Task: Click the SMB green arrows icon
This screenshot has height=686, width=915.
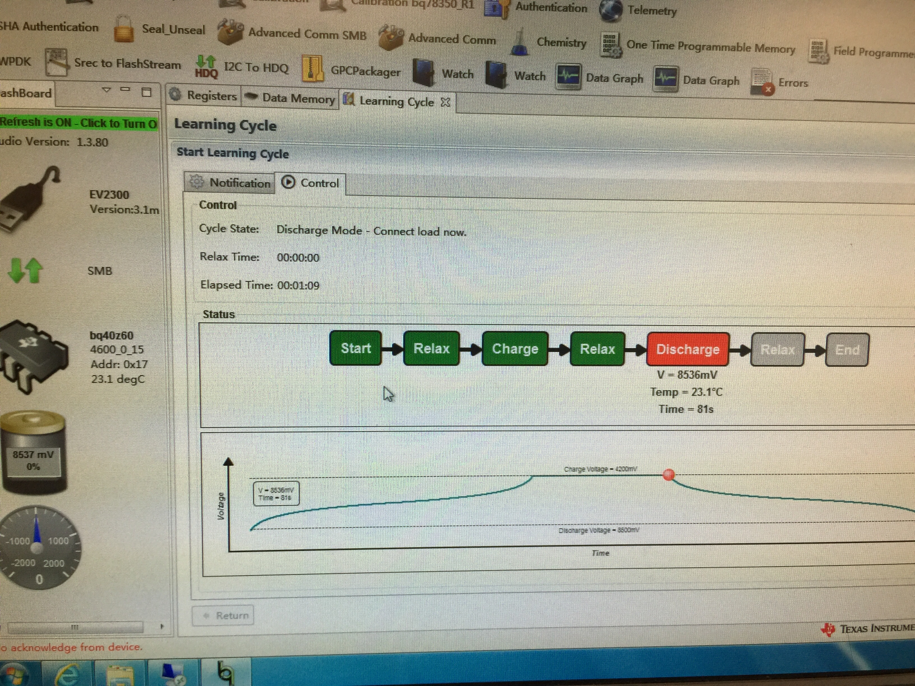Action: [x=25, y=270]
